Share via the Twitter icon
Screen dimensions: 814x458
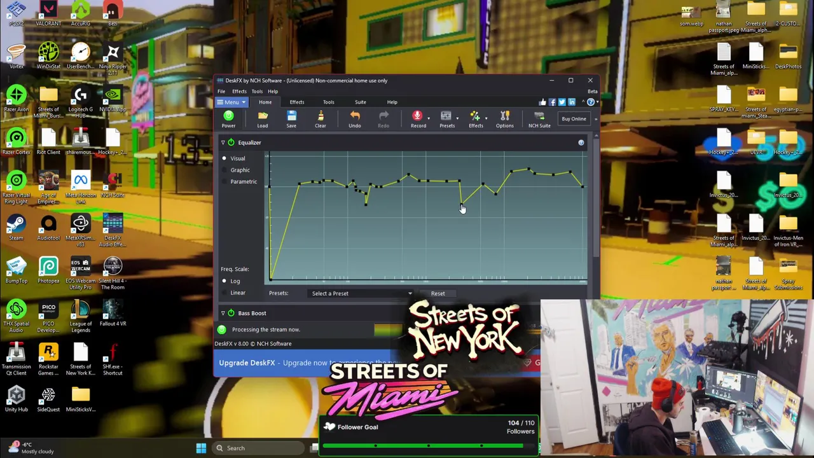pos(562,102)
